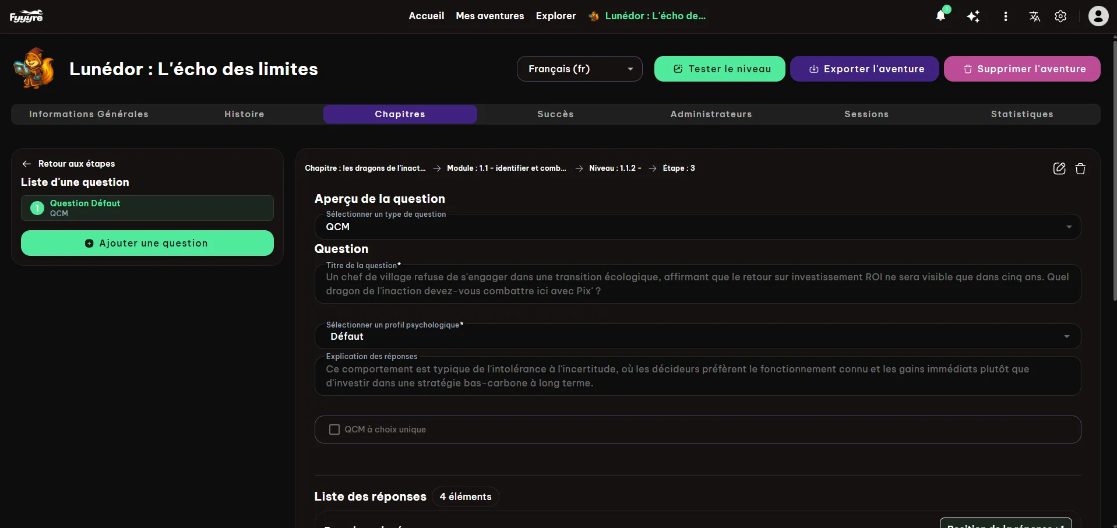
Task: Open the question type QCM dropdown
Action: click(x=697, y=227)
